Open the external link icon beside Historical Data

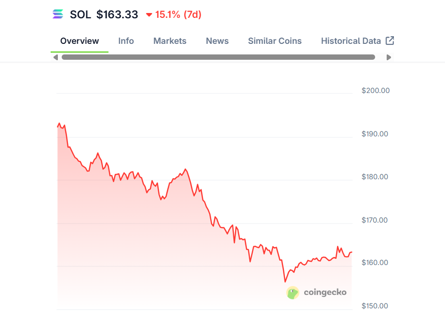390,41
